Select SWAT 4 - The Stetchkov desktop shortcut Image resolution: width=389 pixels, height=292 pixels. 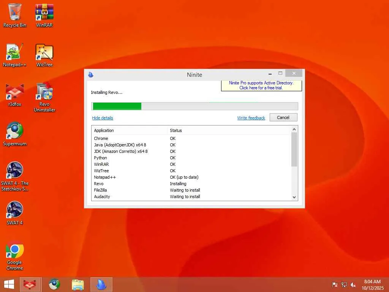(15, 176)
